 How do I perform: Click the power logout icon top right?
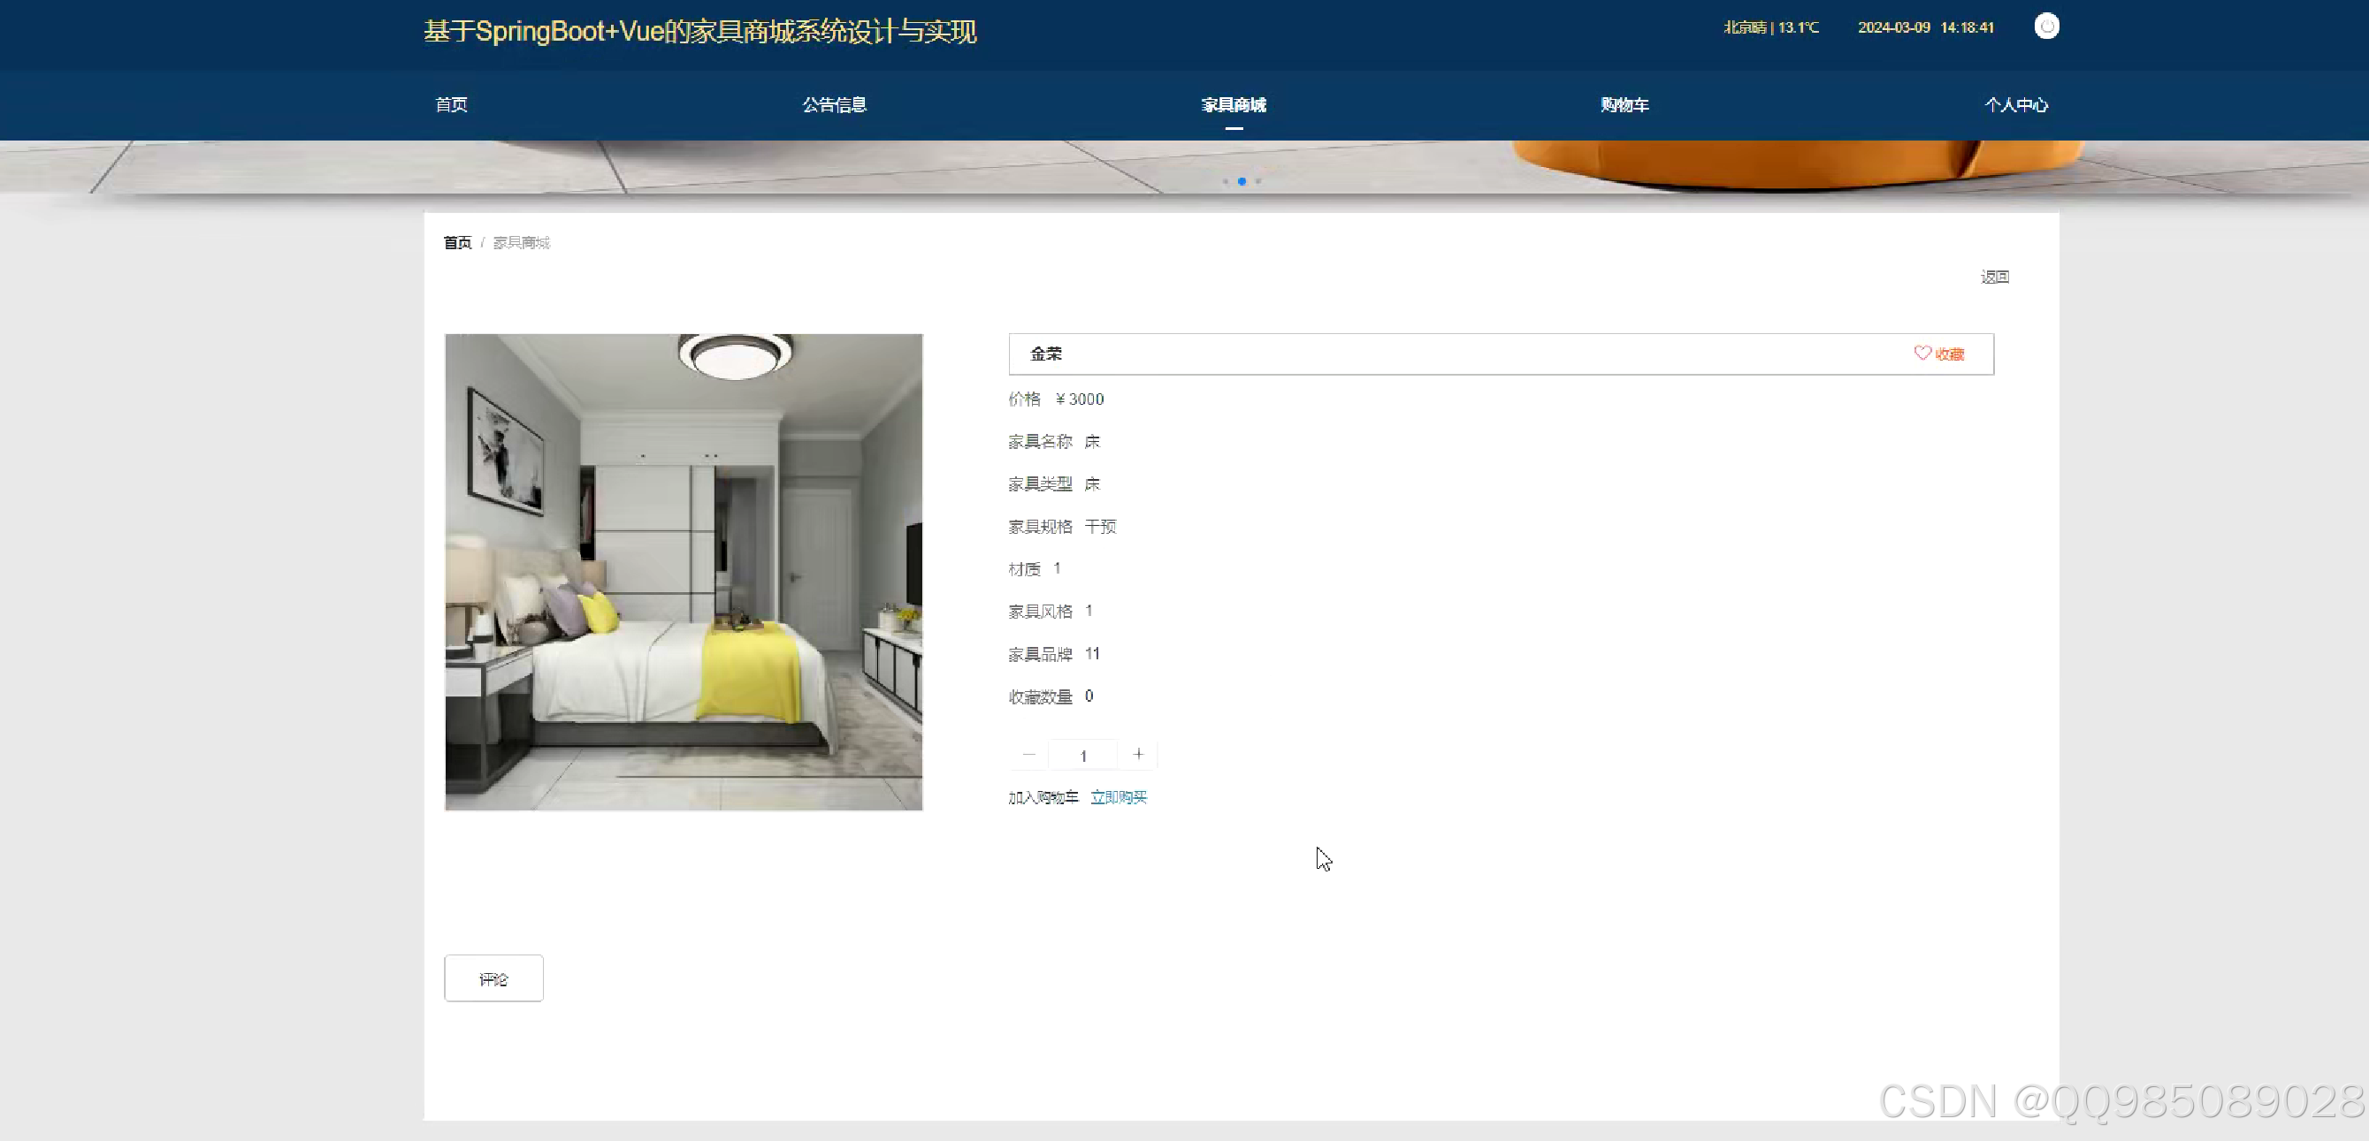pos(2046,26)
